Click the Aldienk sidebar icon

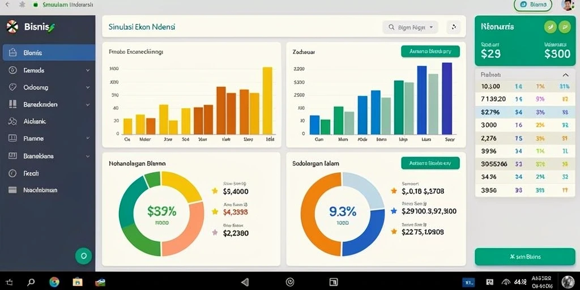click(12, 121)
